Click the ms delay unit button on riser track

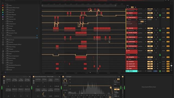(x=168, y=69)
